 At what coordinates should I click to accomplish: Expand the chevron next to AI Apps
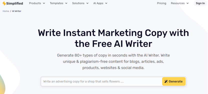(106, 3)
